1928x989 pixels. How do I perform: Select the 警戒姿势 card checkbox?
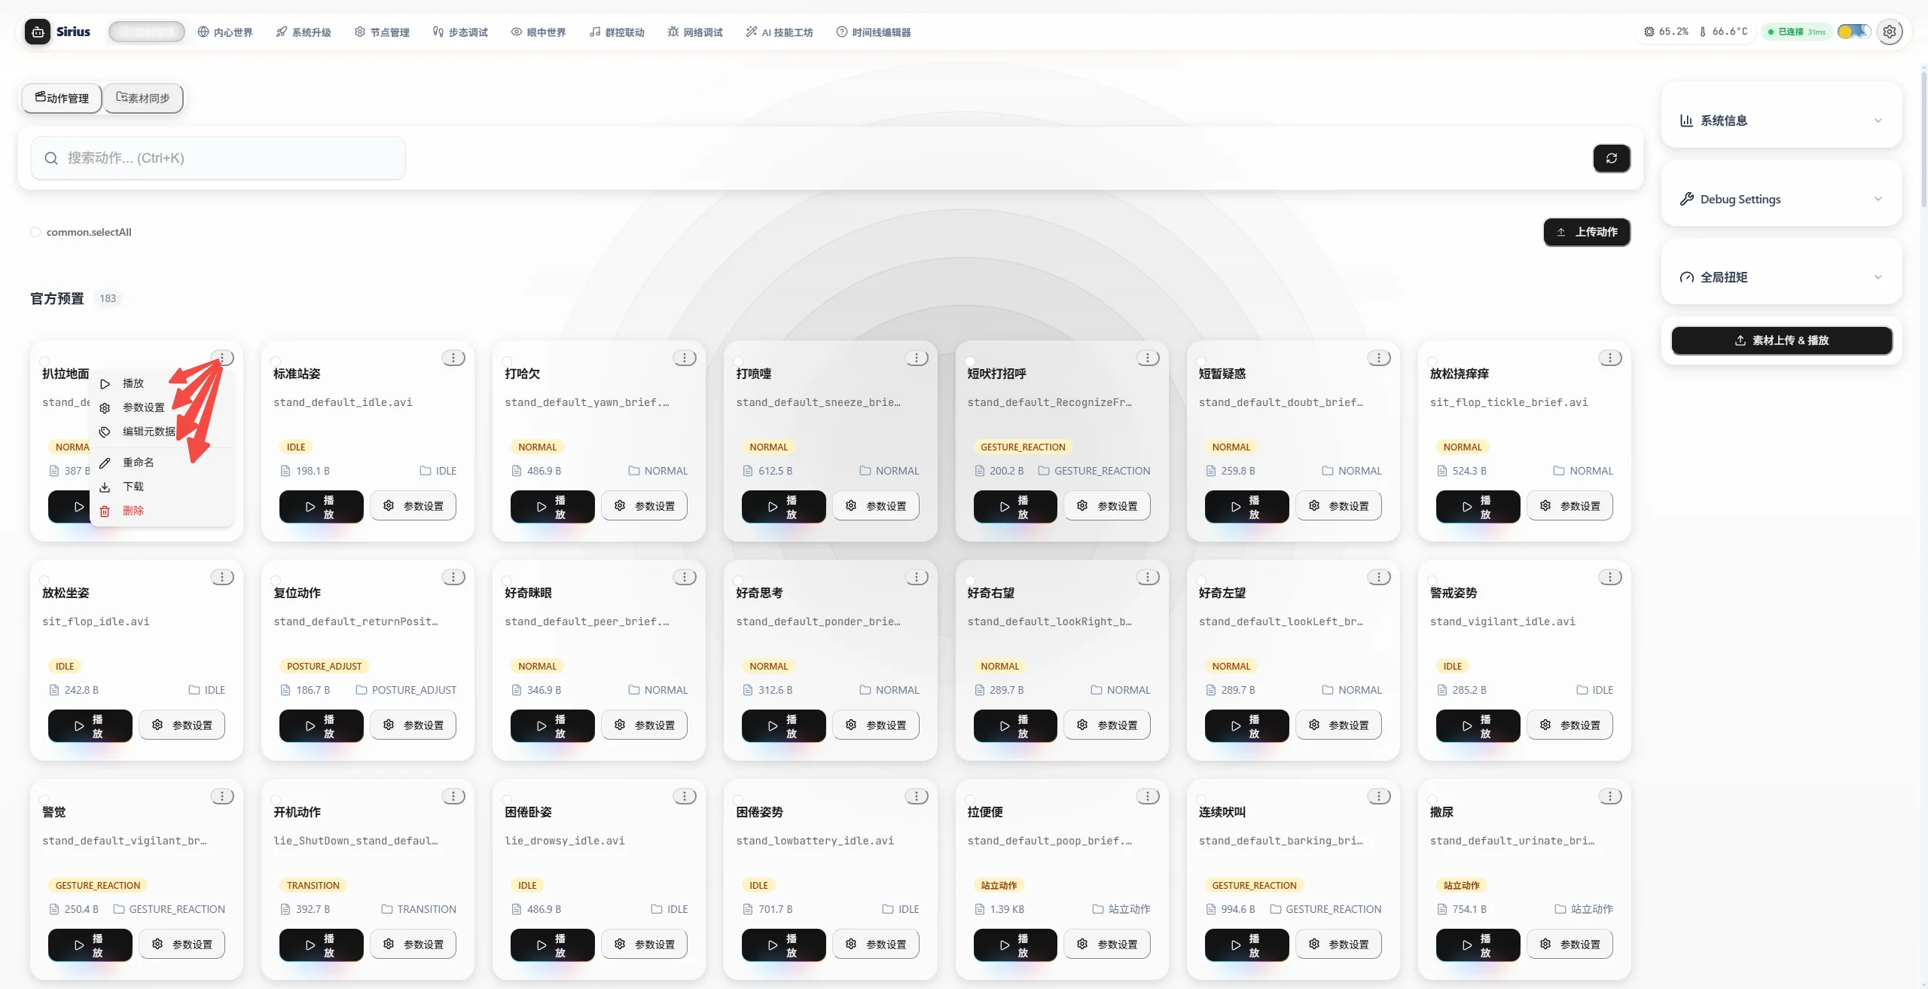[1432, 580]
